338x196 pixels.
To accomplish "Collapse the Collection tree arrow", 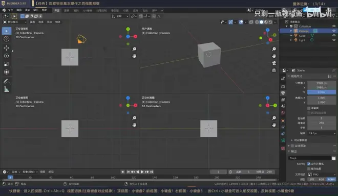I will (x=287, y=26).
